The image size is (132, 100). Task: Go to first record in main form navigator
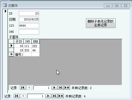pos(17,96)
